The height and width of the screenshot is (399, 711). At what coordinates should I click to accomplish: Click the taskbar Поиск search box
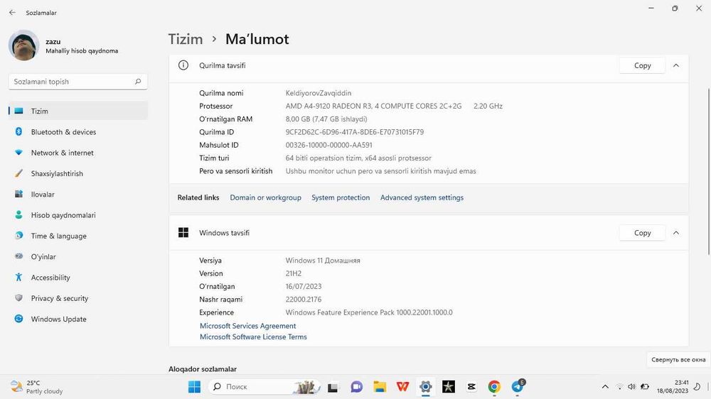click(264, 387)
